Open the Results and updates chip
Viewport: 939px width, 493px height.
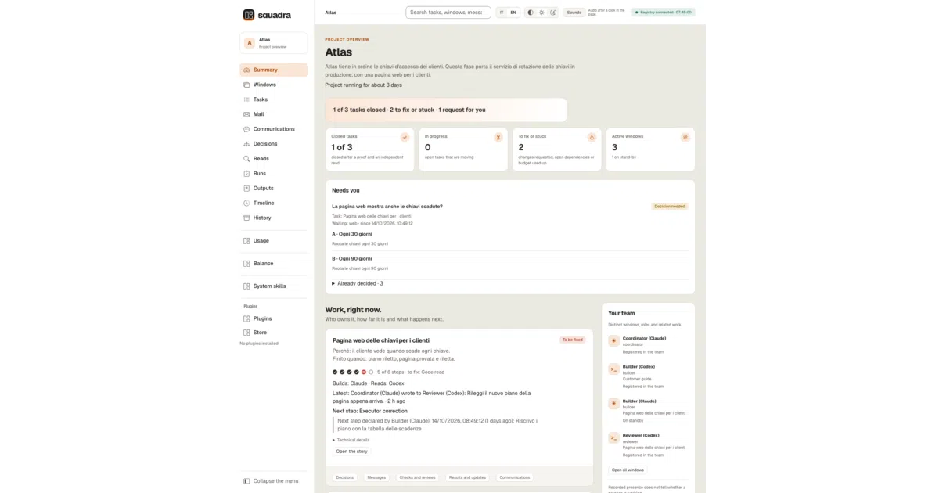468,477
